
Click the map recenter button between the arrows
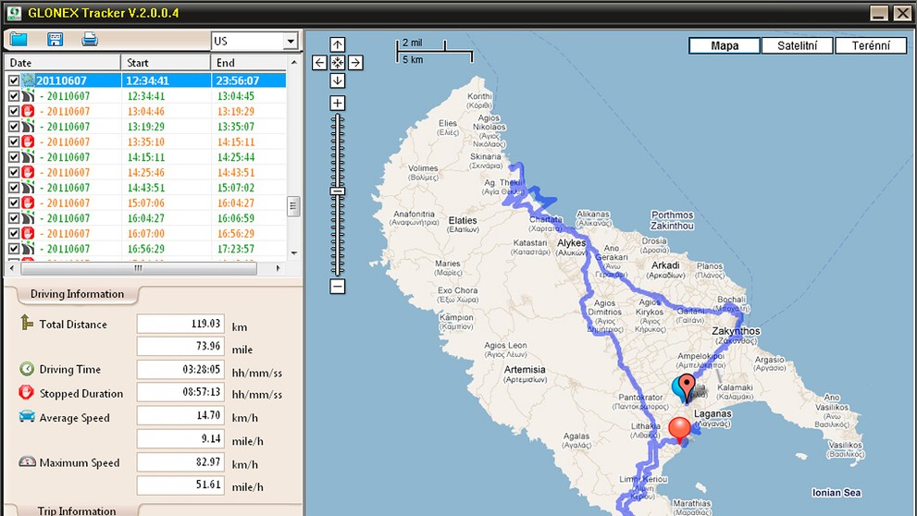338,63
